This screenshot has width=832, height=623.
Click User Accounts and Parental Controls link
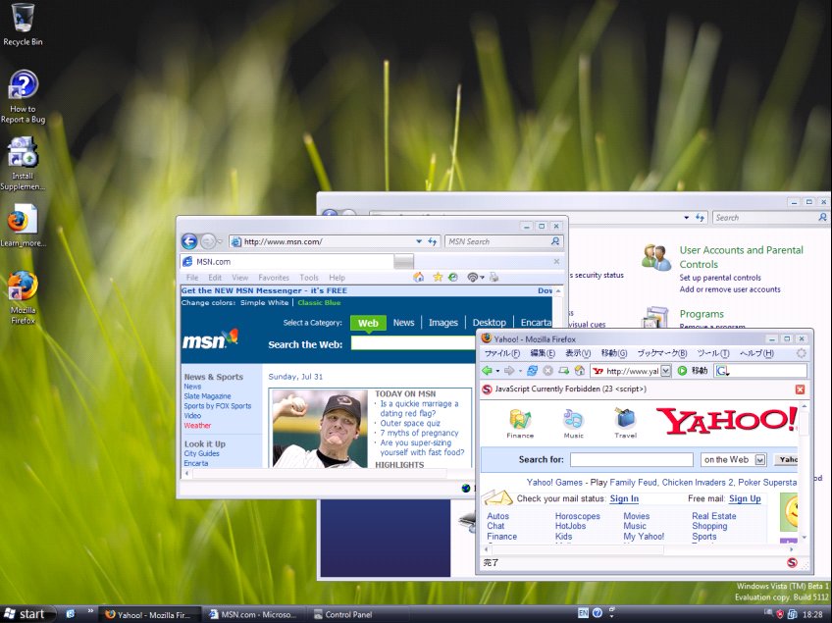[x=742, y=257]
